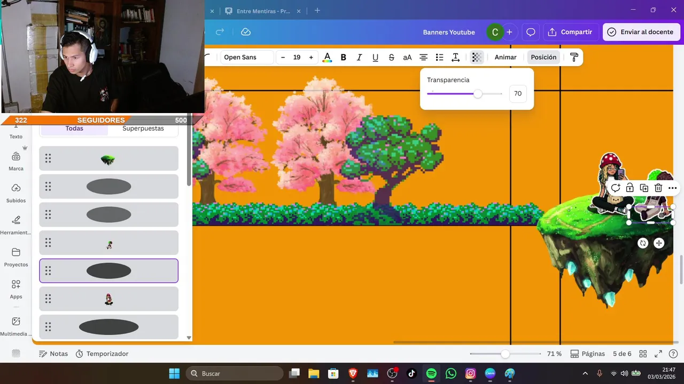684x384 pixels.
Task: Add a collaborator with the plus icon
Action: point(509,32)
